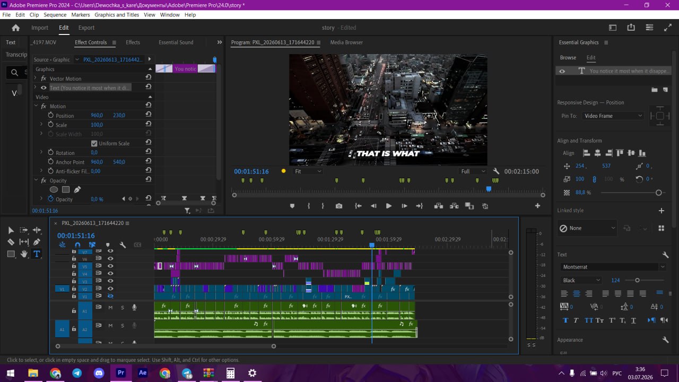The width and height of the screenshot is (679, 382).
Task: Select the Slip tool
Action: tap(24, 242)
